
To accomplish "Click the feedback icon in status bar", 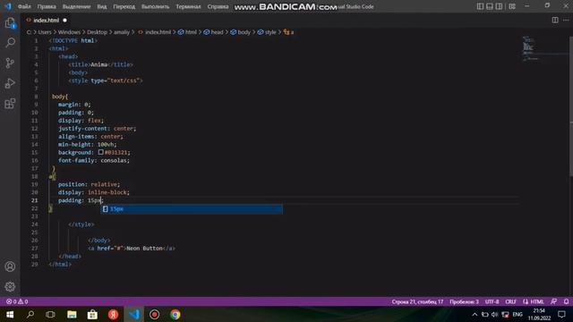I will pyautogui.click(x=554, y=301).
